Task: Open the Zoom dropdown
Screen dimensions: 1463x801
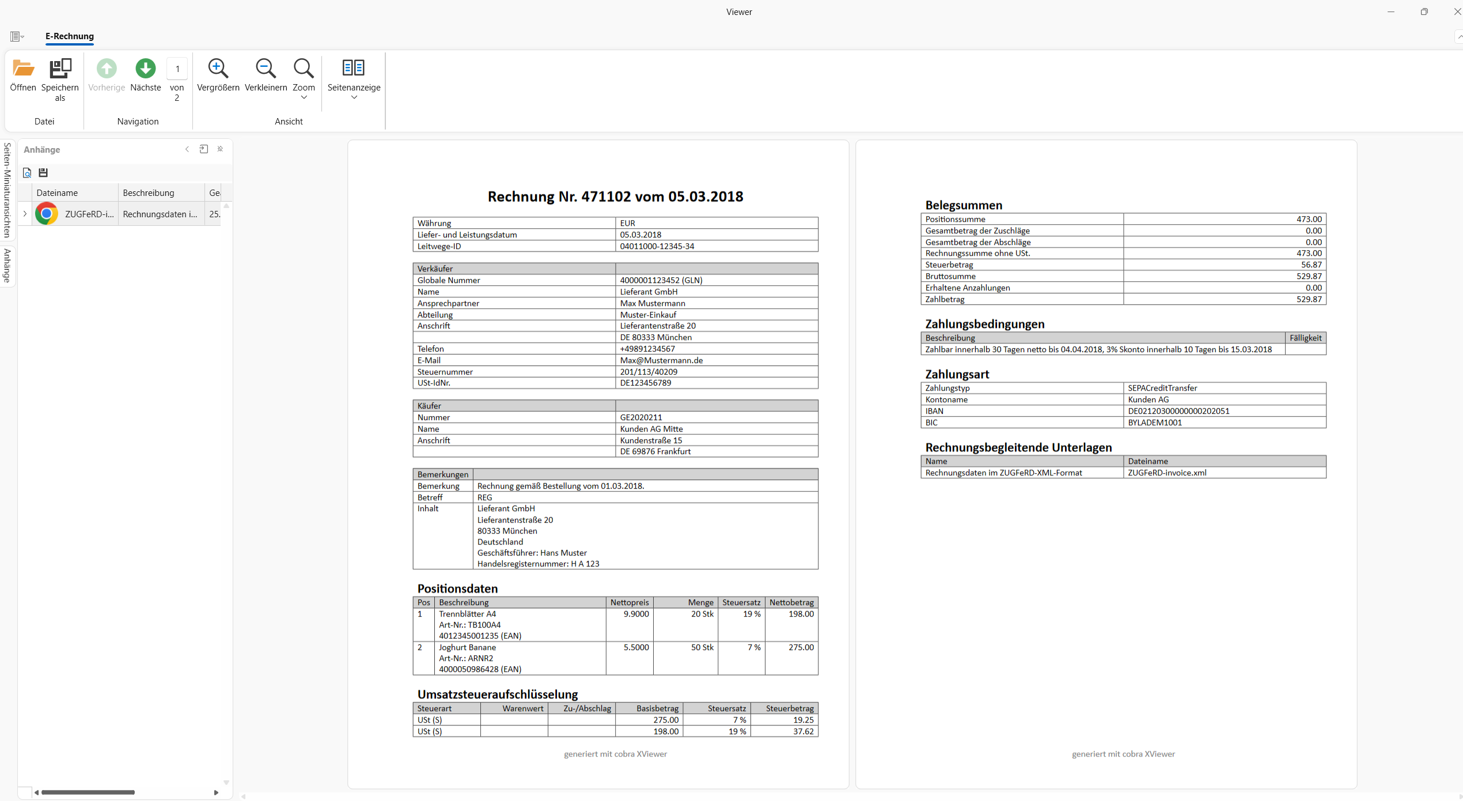Action: [304, 80]
